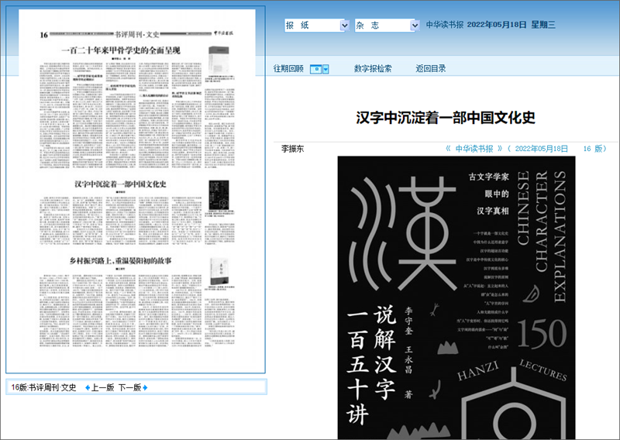620x440 pixels.
Task: Click the 中华读书报 source link under title
Action: click(x=474, y=149)
